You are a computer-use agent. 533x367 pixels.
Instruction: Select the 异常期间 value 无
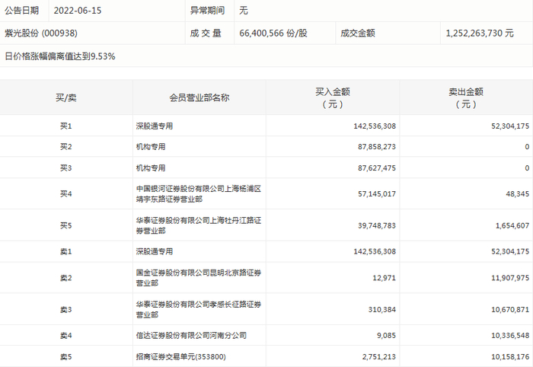(244, 11)
